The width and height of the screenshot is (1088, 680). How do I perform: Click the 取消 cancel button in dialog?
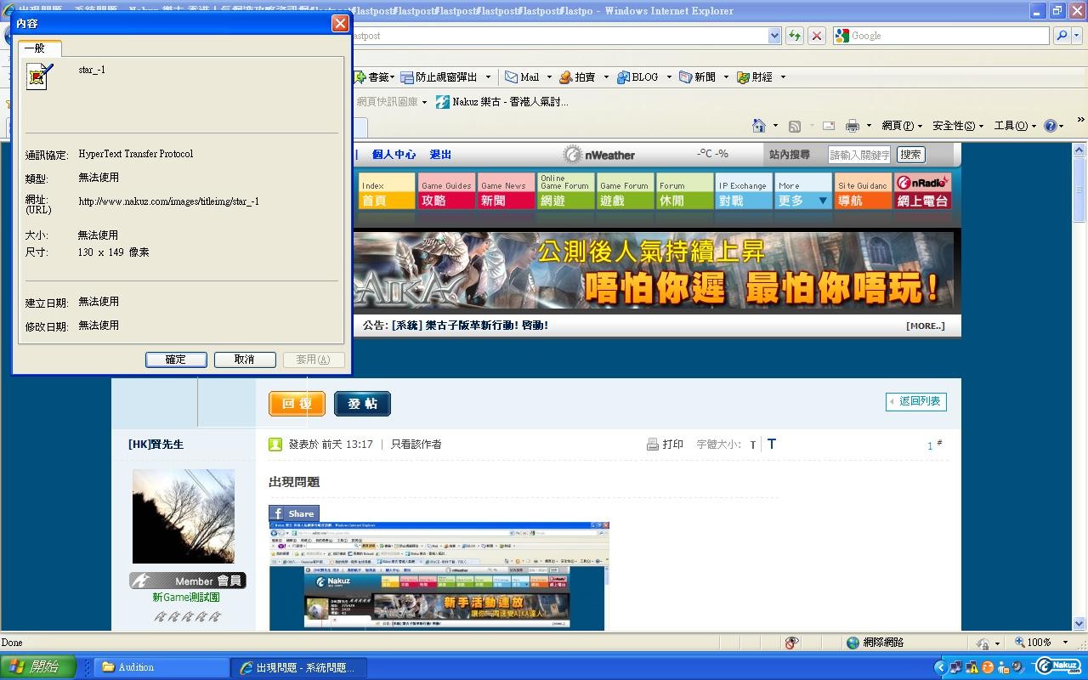[245, 360]
